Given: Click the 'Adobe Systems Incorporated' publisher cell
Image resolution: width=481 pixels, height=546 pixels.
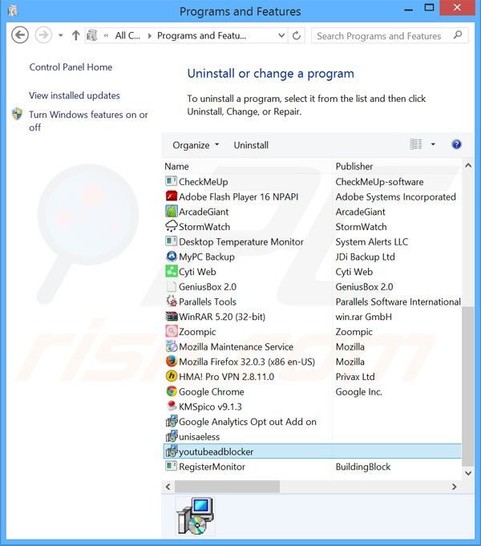Looking at the screenshot, I should click(x=396, y=196).
